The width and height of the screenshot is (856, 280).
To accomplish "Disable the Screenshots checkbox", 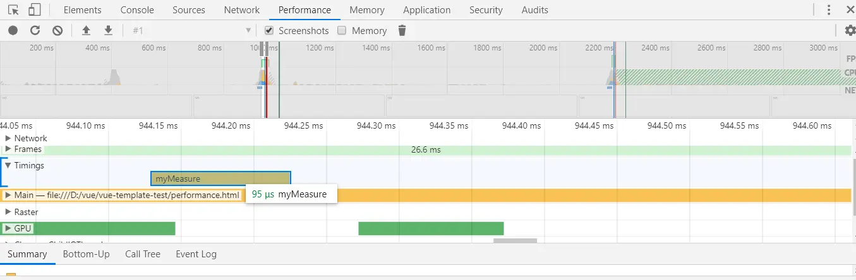I will pyautogui.click(x=269, y=30).
